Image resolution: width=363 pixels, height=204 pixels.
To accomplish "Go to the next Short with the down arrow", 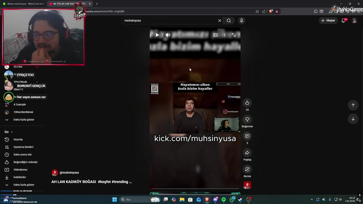I will coord(353,119).
